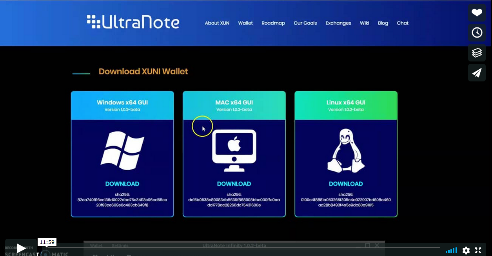The height and width of the screenshot is (256, 492).
Task: Click the UltraNote logo in site header
Action: point(133,22)
